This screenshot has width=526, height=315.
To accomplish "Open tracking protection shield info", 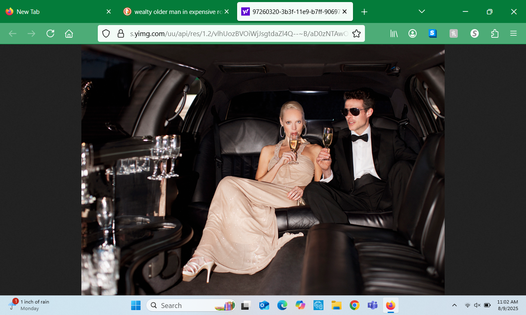I will (106, 34).
